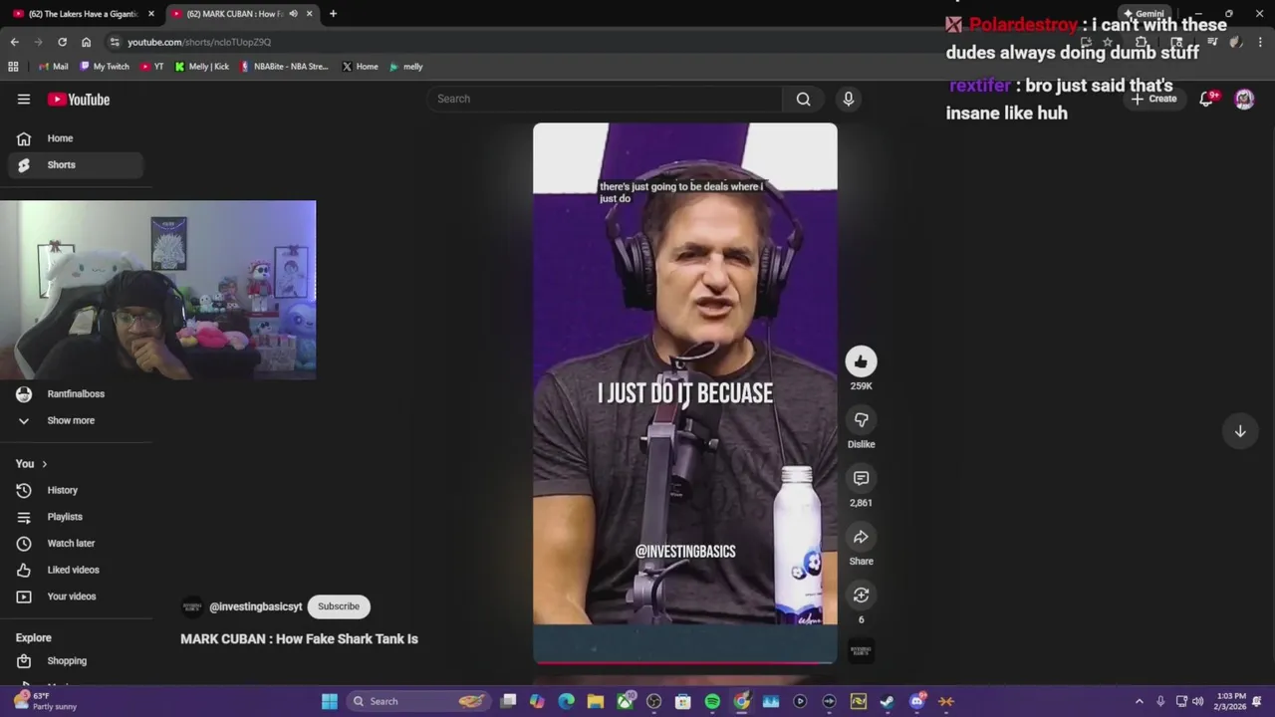Open File Explorer from the taskbar

(596, 701)
